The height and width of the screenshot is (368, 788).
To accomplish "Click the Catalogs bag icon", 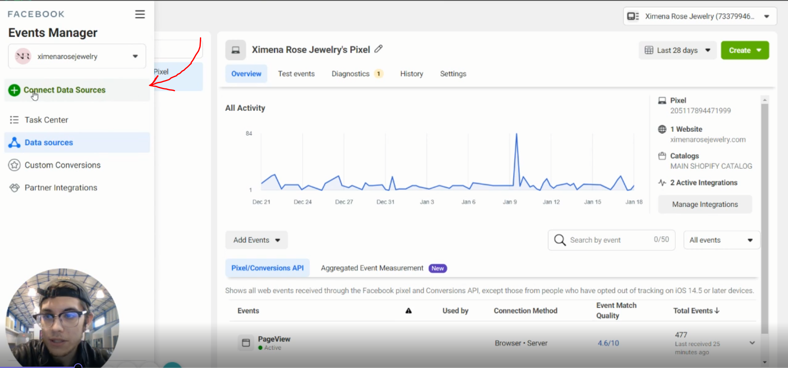I will [x=662, y=156].
